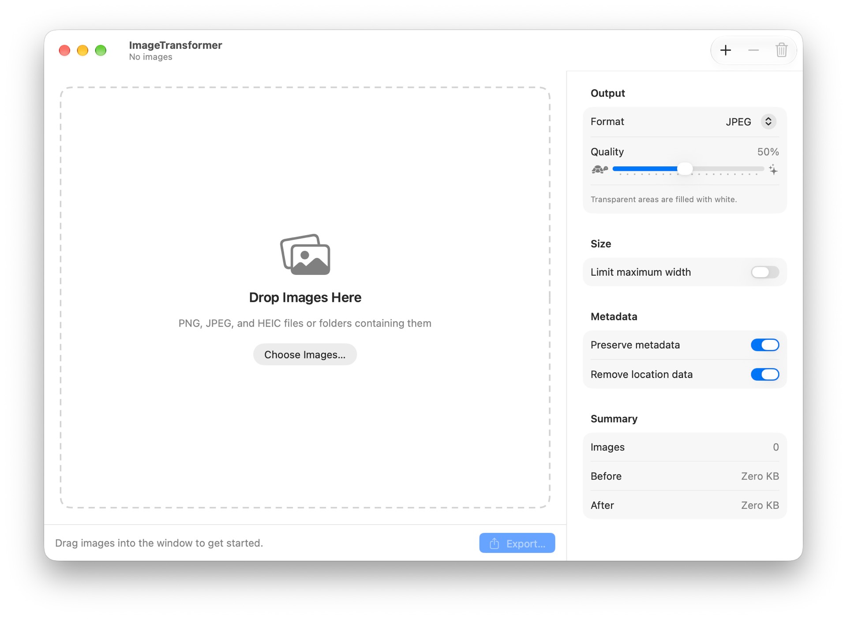Click the sparkle icon at high quality end
This screenshot has width=847, height=619.
(773, 169)
